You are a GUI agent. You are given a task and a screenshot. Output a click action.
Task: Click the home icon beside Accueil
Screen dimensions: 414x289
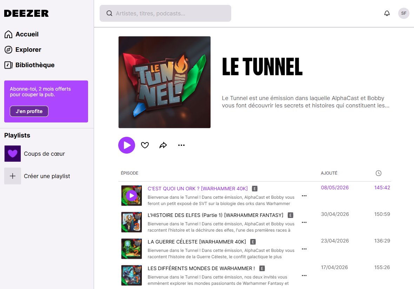point(8,34)
